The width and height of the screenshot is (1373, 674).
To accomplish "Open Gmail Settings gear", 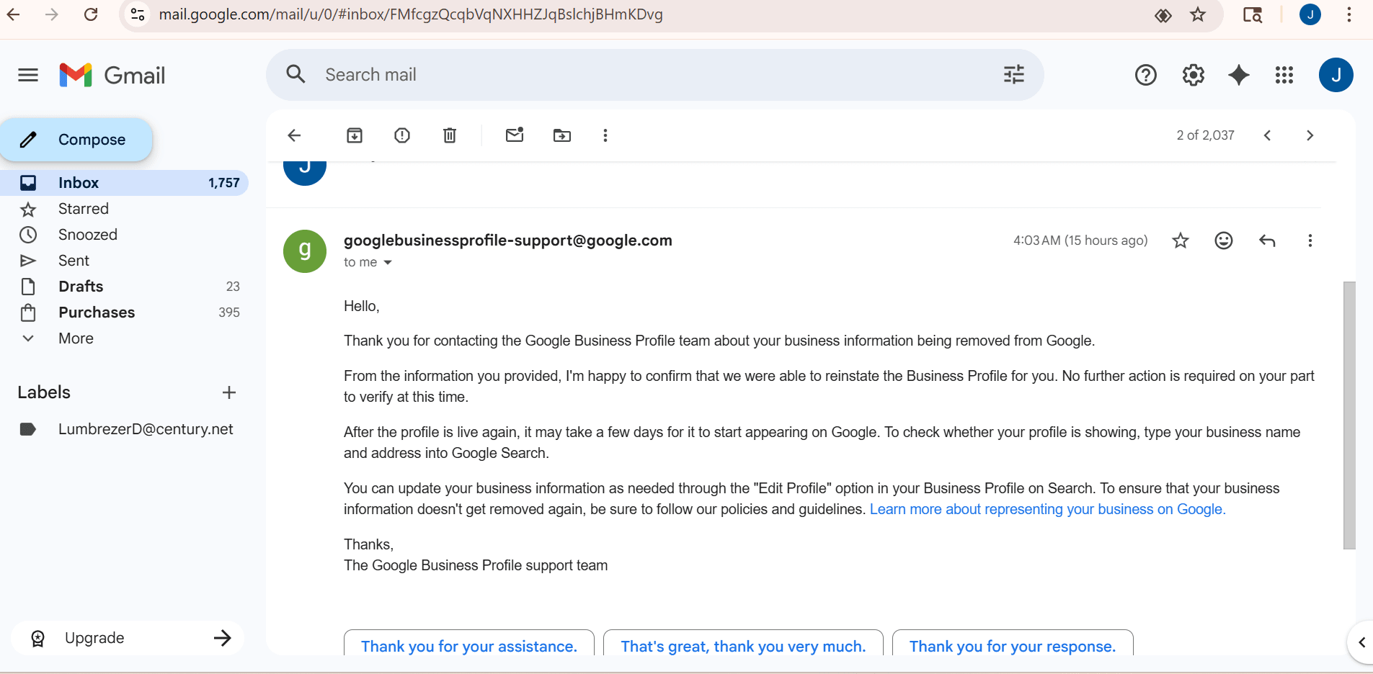I will coord(1194,75).
